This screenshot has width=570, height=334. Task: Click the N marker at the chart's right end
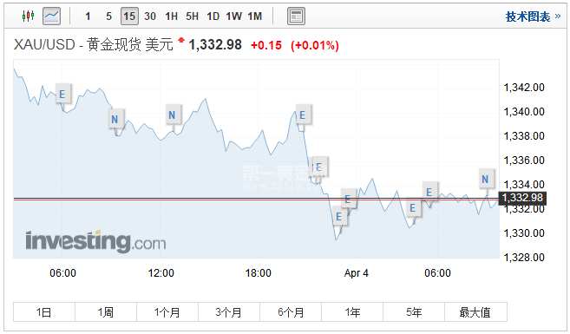point(485,179)
